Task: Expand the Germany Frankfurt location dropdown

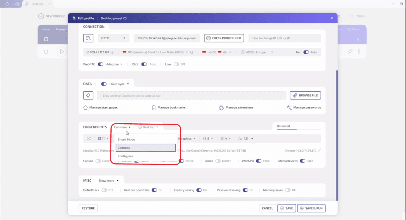Action: click(187, 52)
